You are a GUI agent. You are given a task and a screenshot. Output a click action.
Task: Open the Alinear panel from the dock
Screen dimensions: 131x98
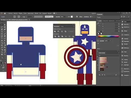click(x=125, y=31)
